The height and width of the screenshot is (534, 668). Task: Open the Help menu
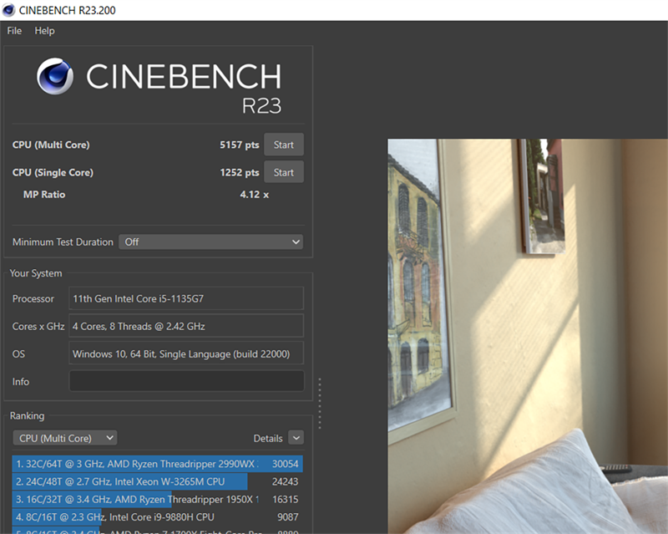(x=44, y=31)
